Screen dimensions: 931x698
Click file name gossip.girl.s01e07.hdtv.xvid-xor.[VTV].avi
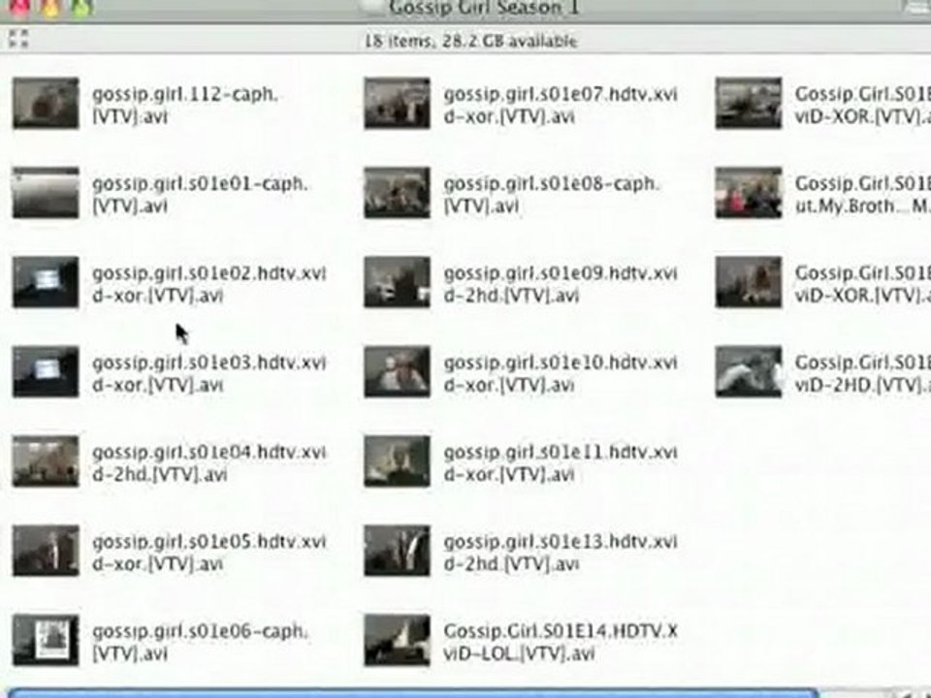[561, 105]
